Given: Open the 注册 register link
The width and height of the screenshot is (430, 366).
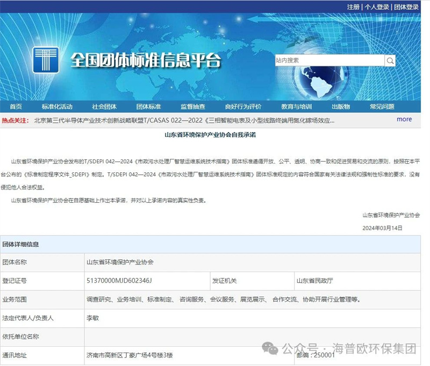Looking at the screenshot, I should click(353, 7).
